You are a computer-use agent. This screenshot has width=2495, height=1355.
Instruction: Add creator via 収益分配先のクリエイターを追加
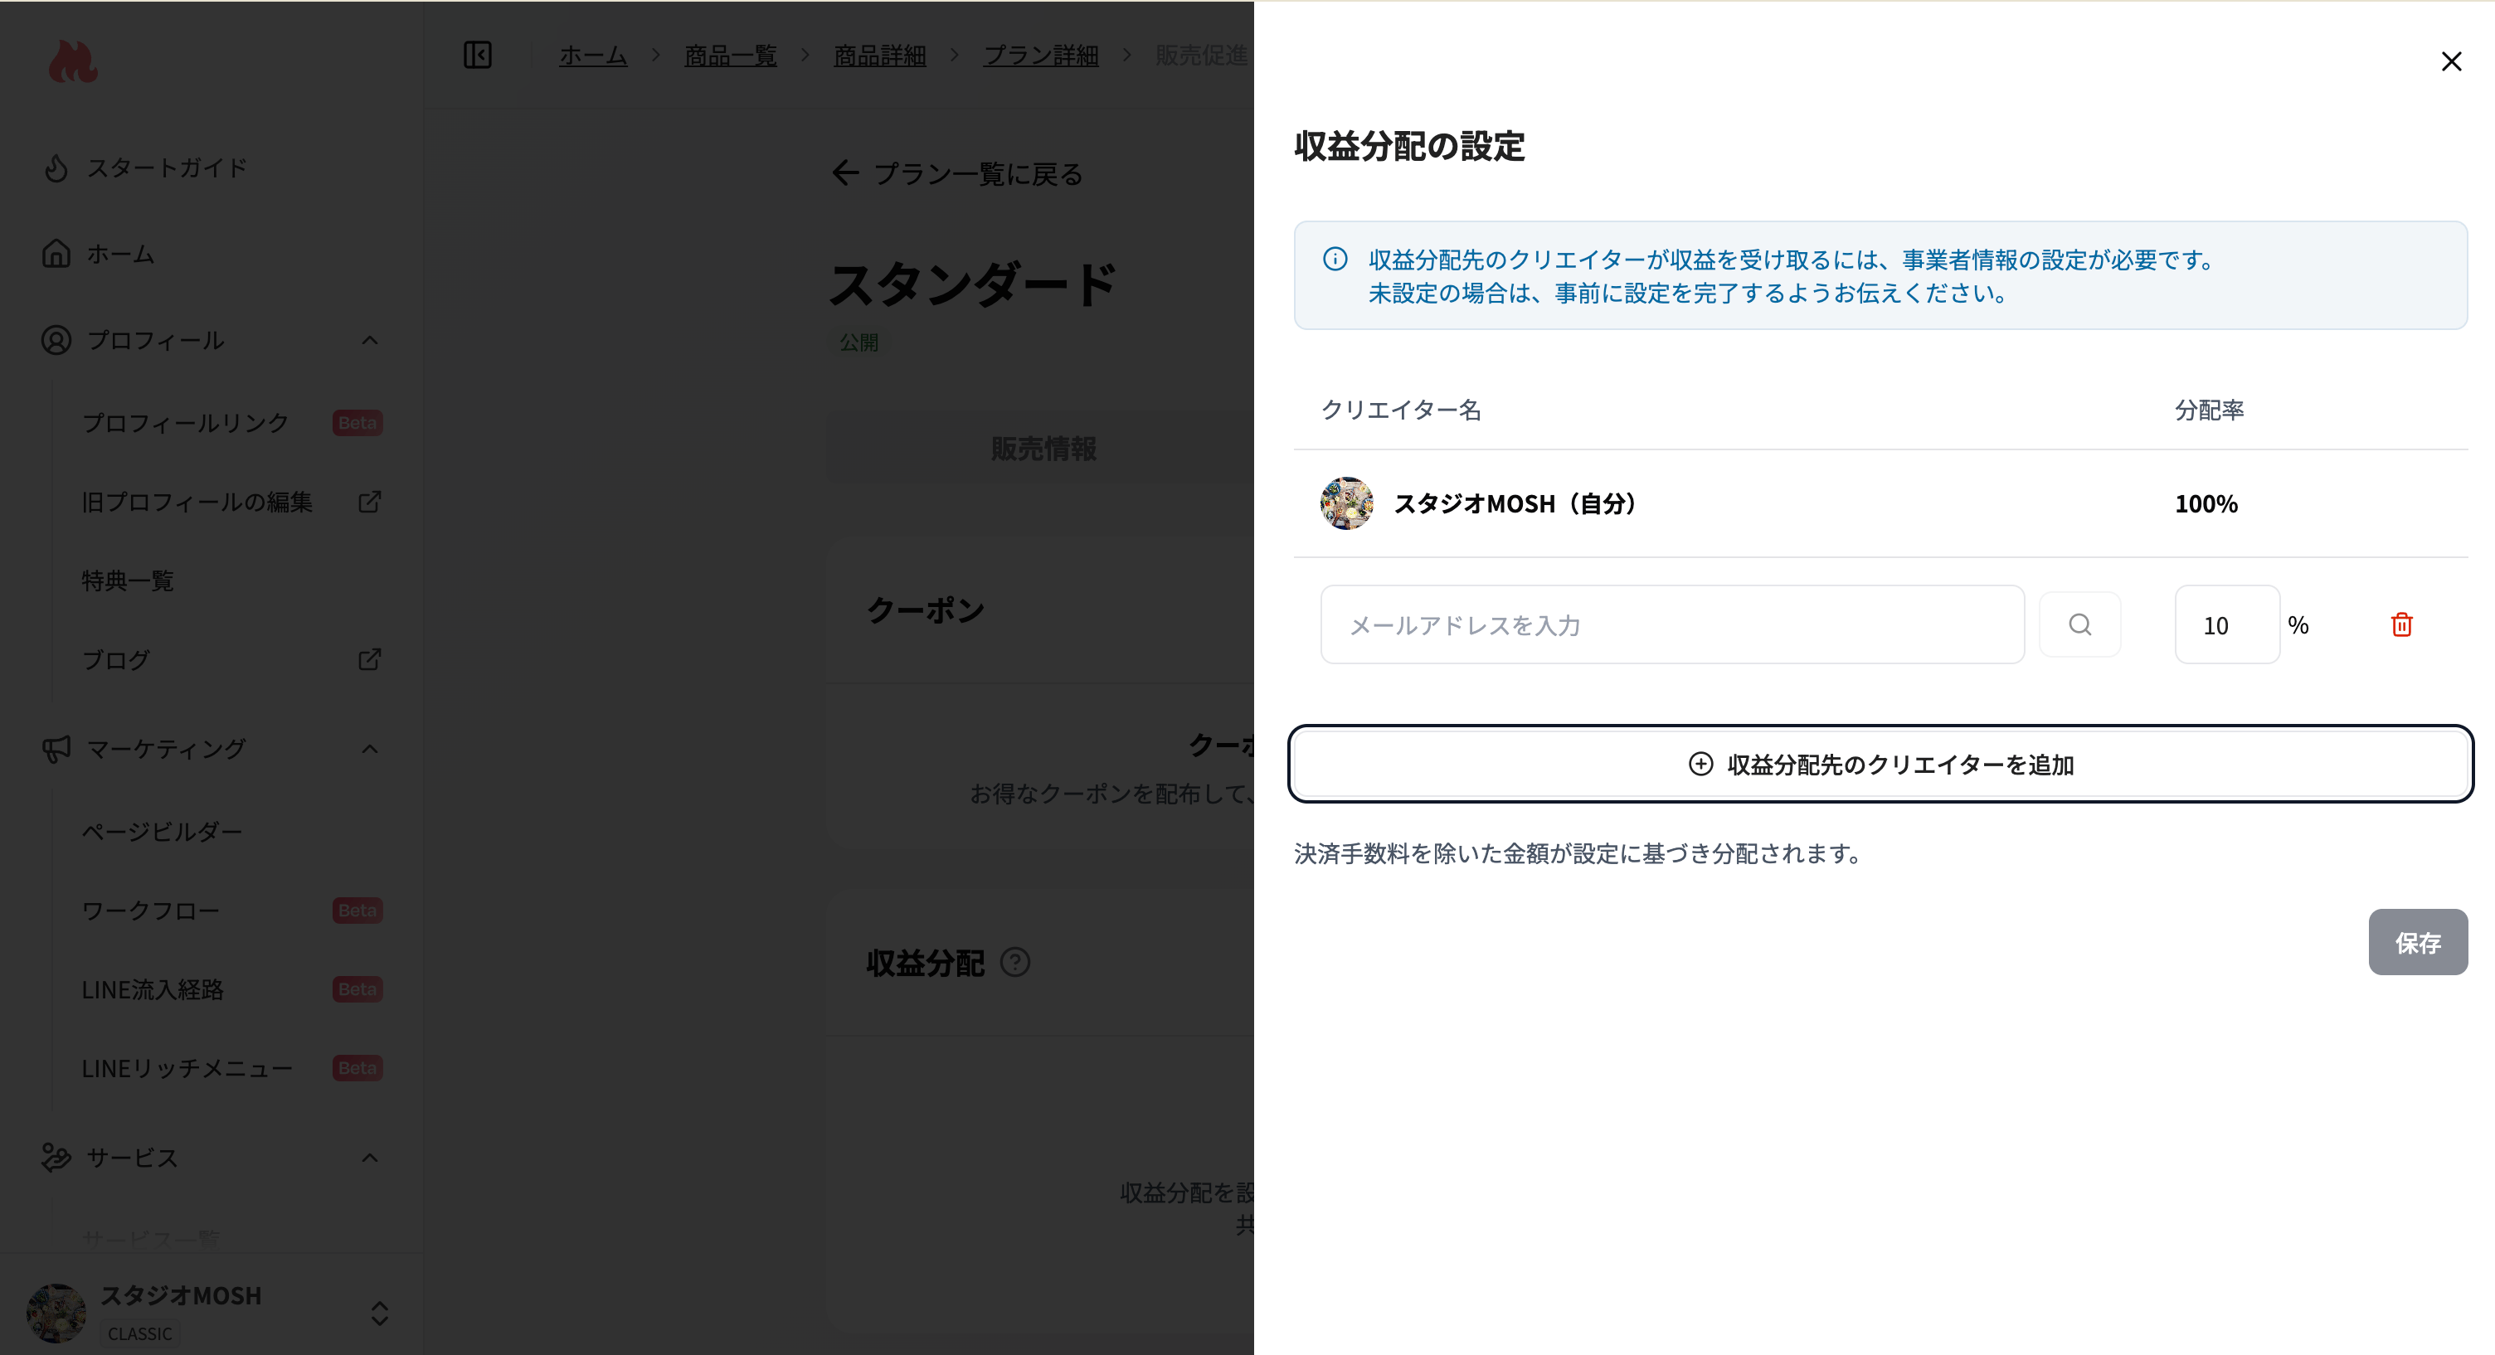pyautogui.click(x=1880, y=765)
